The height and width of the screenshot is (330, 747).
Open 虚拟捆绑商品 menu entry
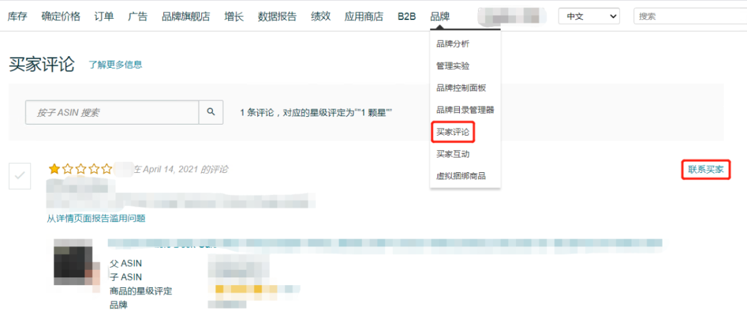coord(461,176)
